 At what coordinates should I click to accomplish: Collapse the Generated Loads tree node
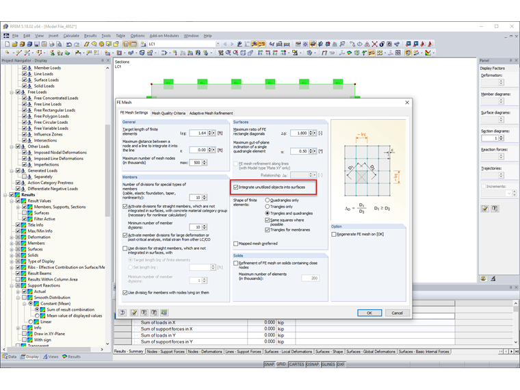point(12,171)
